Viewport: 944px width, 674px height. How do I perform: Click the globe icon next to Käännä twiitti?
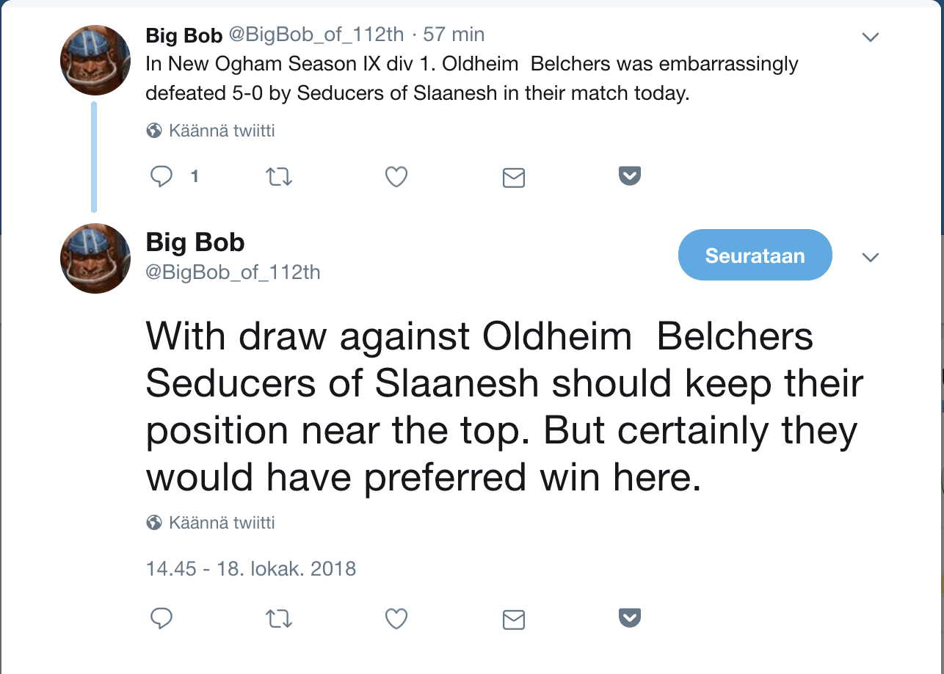(x=153, y=130)
